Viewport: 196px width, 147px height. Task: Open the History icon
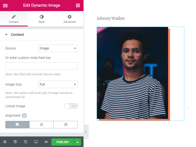point(25,142)
